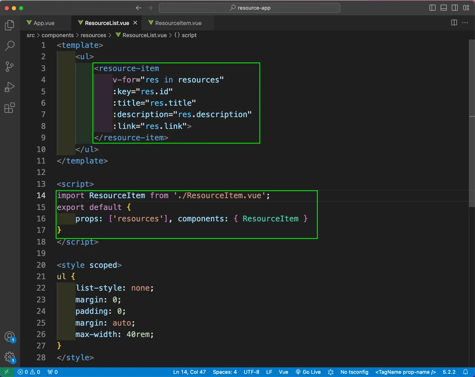Click version 5.2.2 status item
This screenshot has height=377, width=475.
click(x=449, y=372)
